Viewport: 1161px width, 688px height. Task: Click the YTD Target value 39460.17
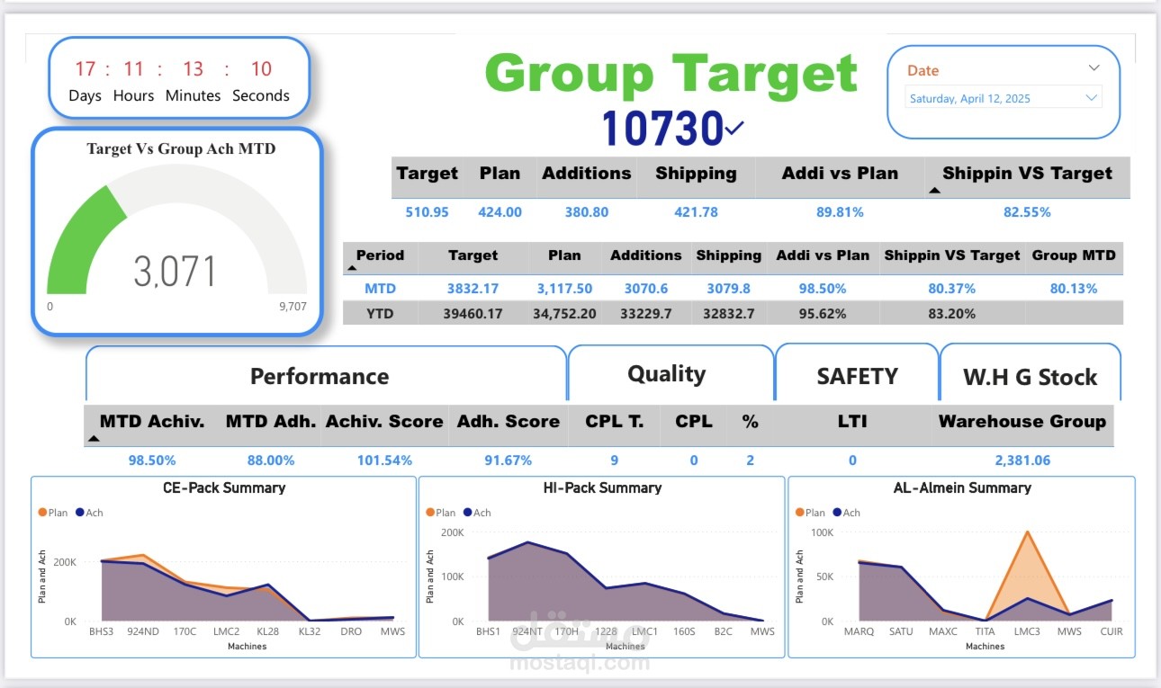(x=472, y=314)
